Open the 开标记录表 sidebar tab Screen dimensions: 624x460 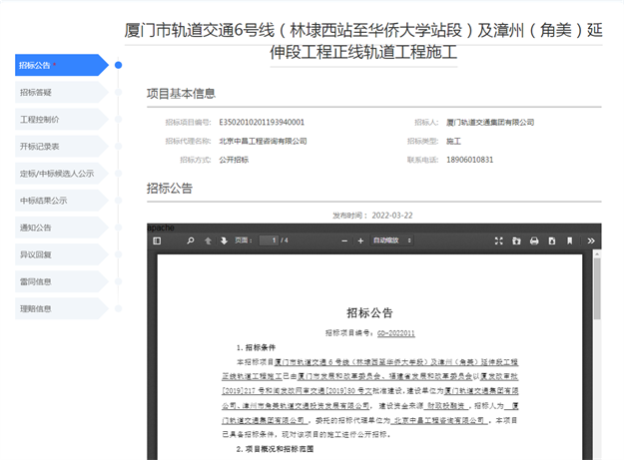point(61,147)
